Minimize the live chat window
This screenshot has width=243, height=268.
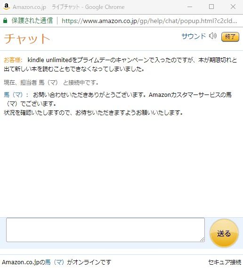click(190, 7)
